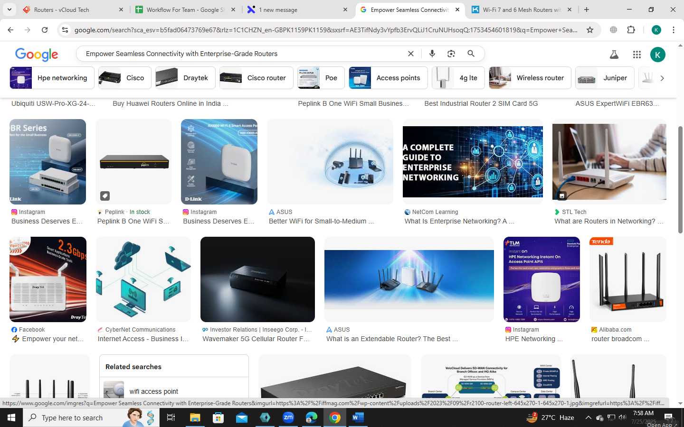Screen dimensions: 684x427
Task: Select the Juniper filter chip
Action: point(605,78)
